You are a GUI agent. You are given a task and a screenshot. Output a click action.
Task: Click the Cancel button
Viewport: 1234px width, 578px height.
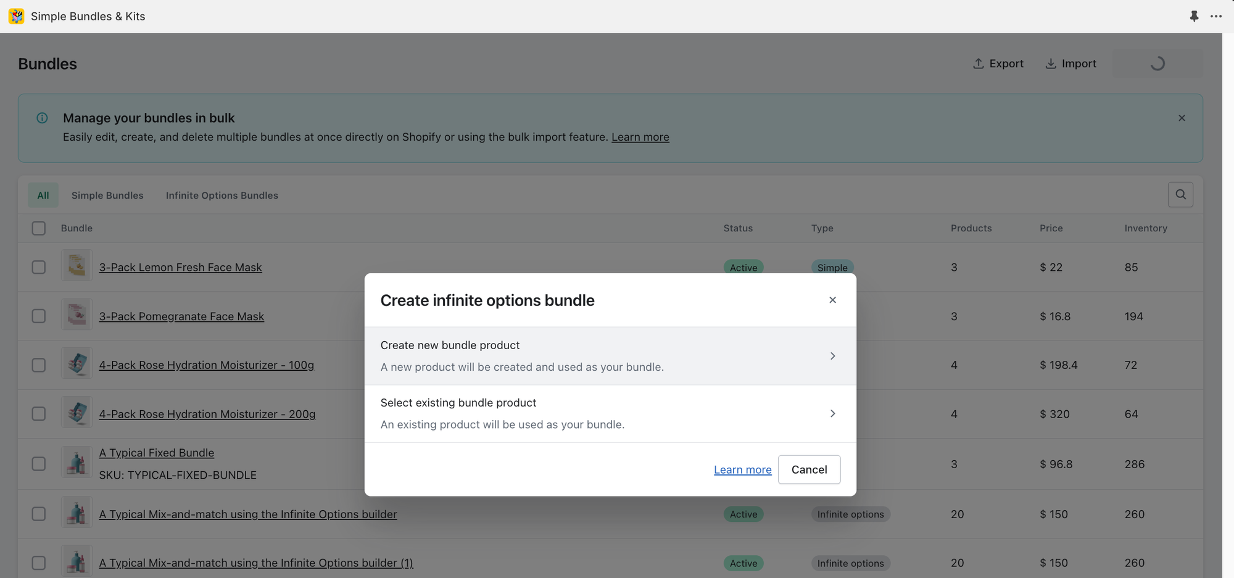pyautogui.click(x=809, y=469)
